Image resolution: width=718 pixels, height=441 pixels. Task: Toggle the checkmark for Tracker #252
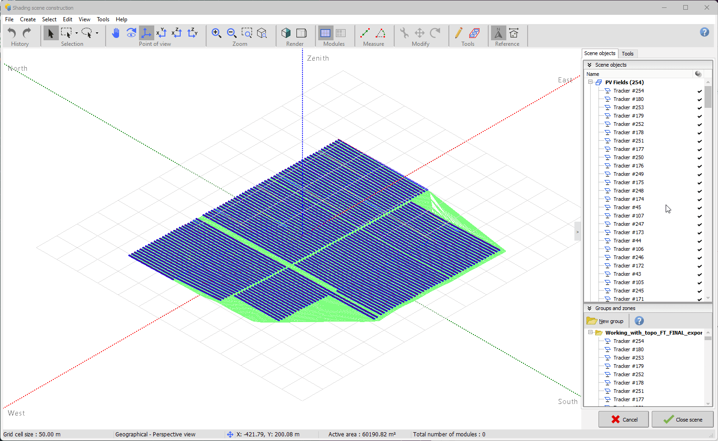[x=699, y=124]
